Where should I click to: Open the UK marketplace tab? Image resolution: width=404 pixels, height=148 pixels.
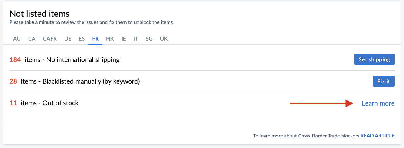tap(164, 39)
